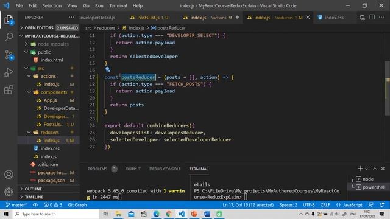Image resolution: width=390 pixels, height=219 pixels.
Task: Expand the Timeline section
Action: coord(49,197)
